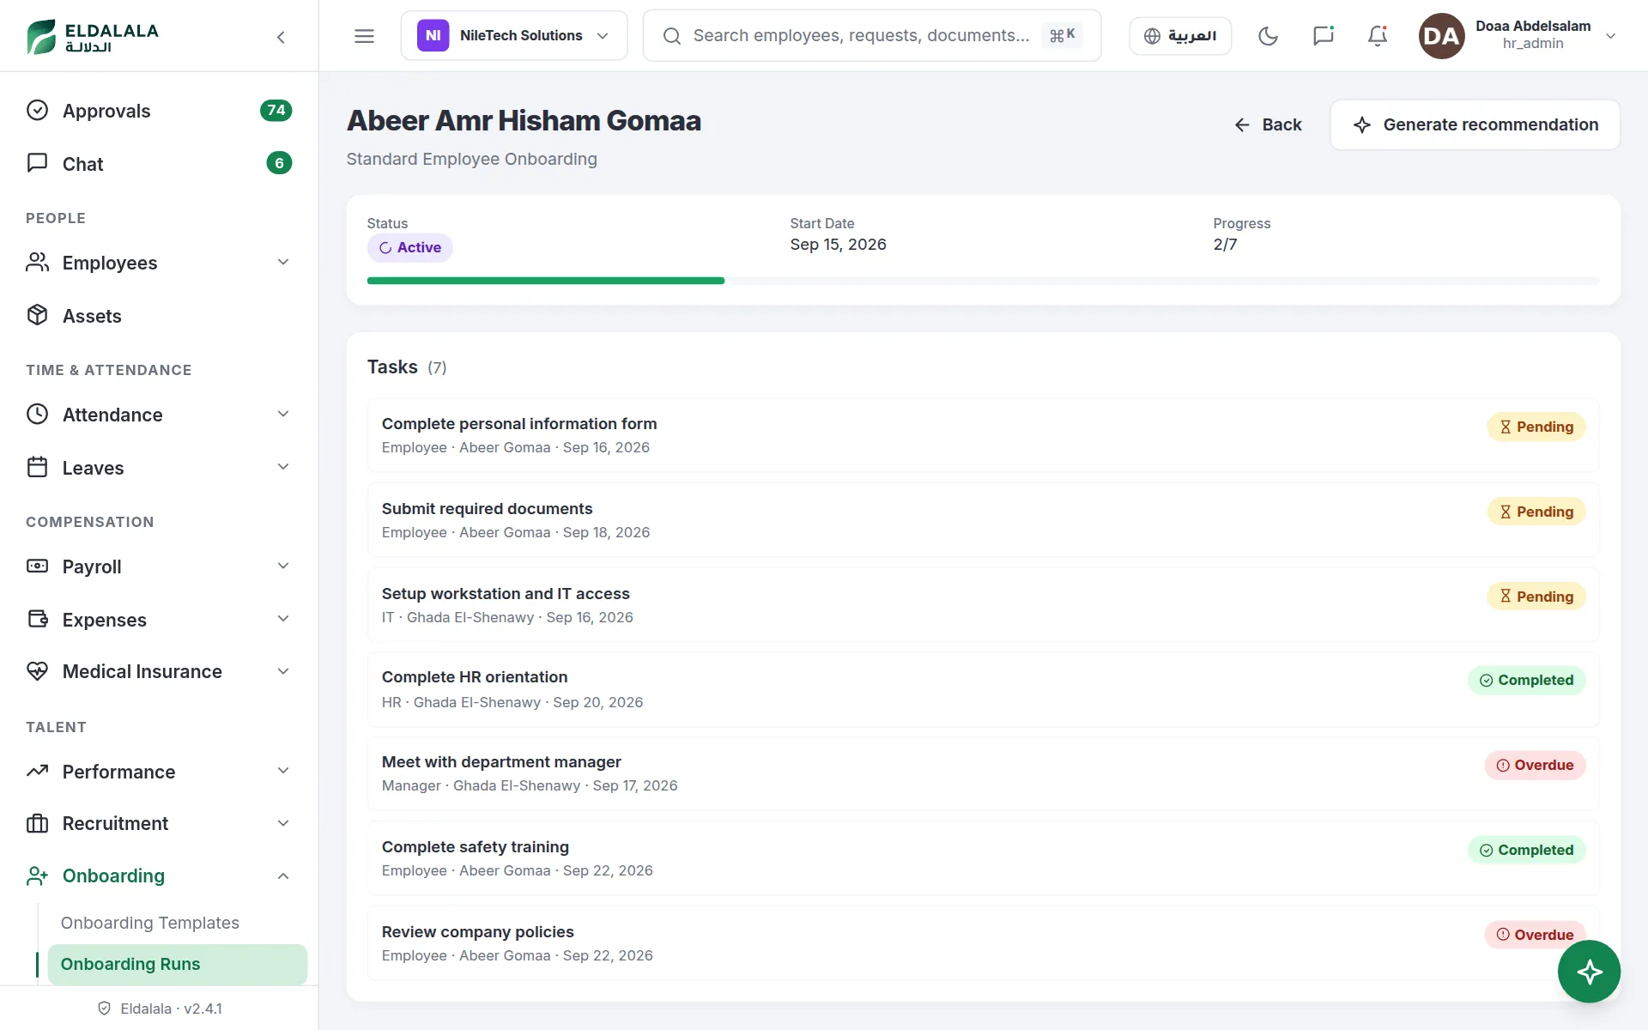Open the NileTech Solutions company dropdown
This screenshot has width=1648, height=1030.
tap(514, 36)
